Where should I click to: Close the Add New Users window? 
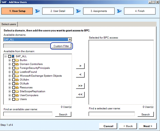[x=157, y=2]
